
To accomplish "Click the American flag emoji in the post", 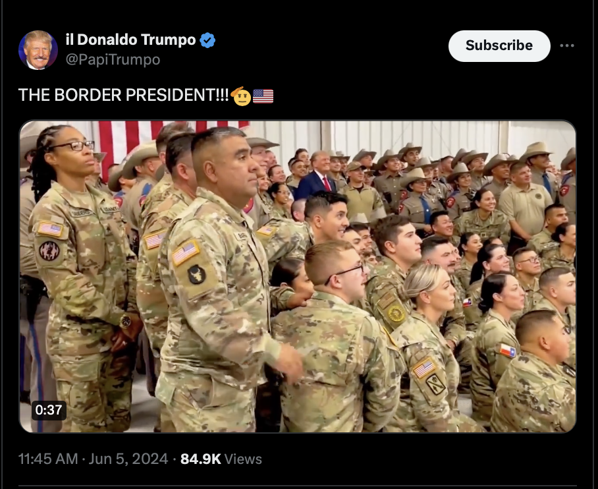I will [x=263, y=96].
